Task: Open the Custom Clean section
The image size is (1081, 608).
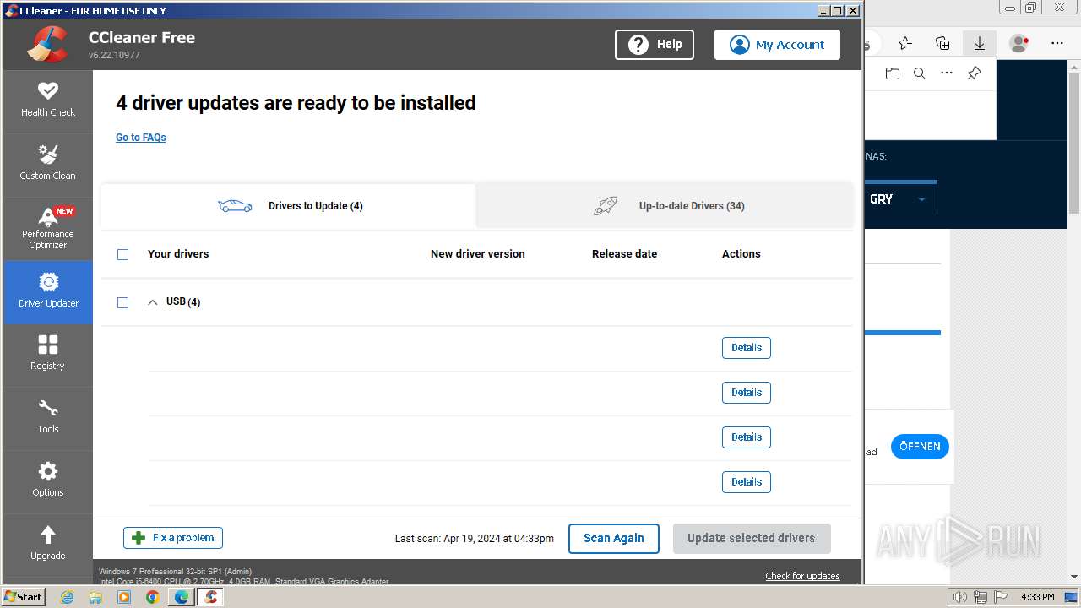Action: (x=48, y=165)
